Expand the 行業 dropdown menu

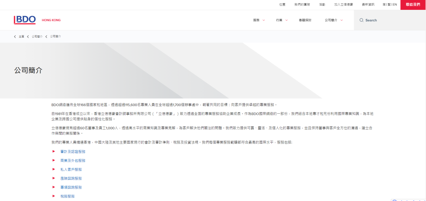[282, 20]
